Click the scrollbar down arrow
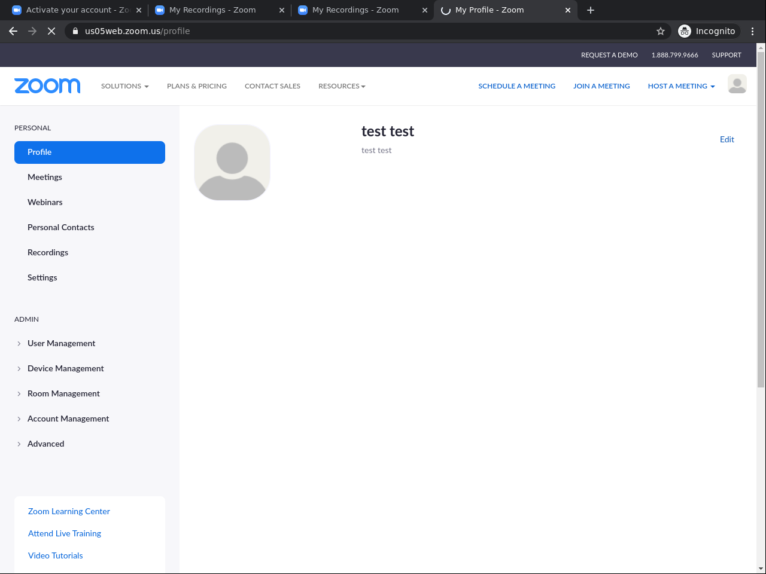Viewport: 766px width, 574px height. coord(761,569)
